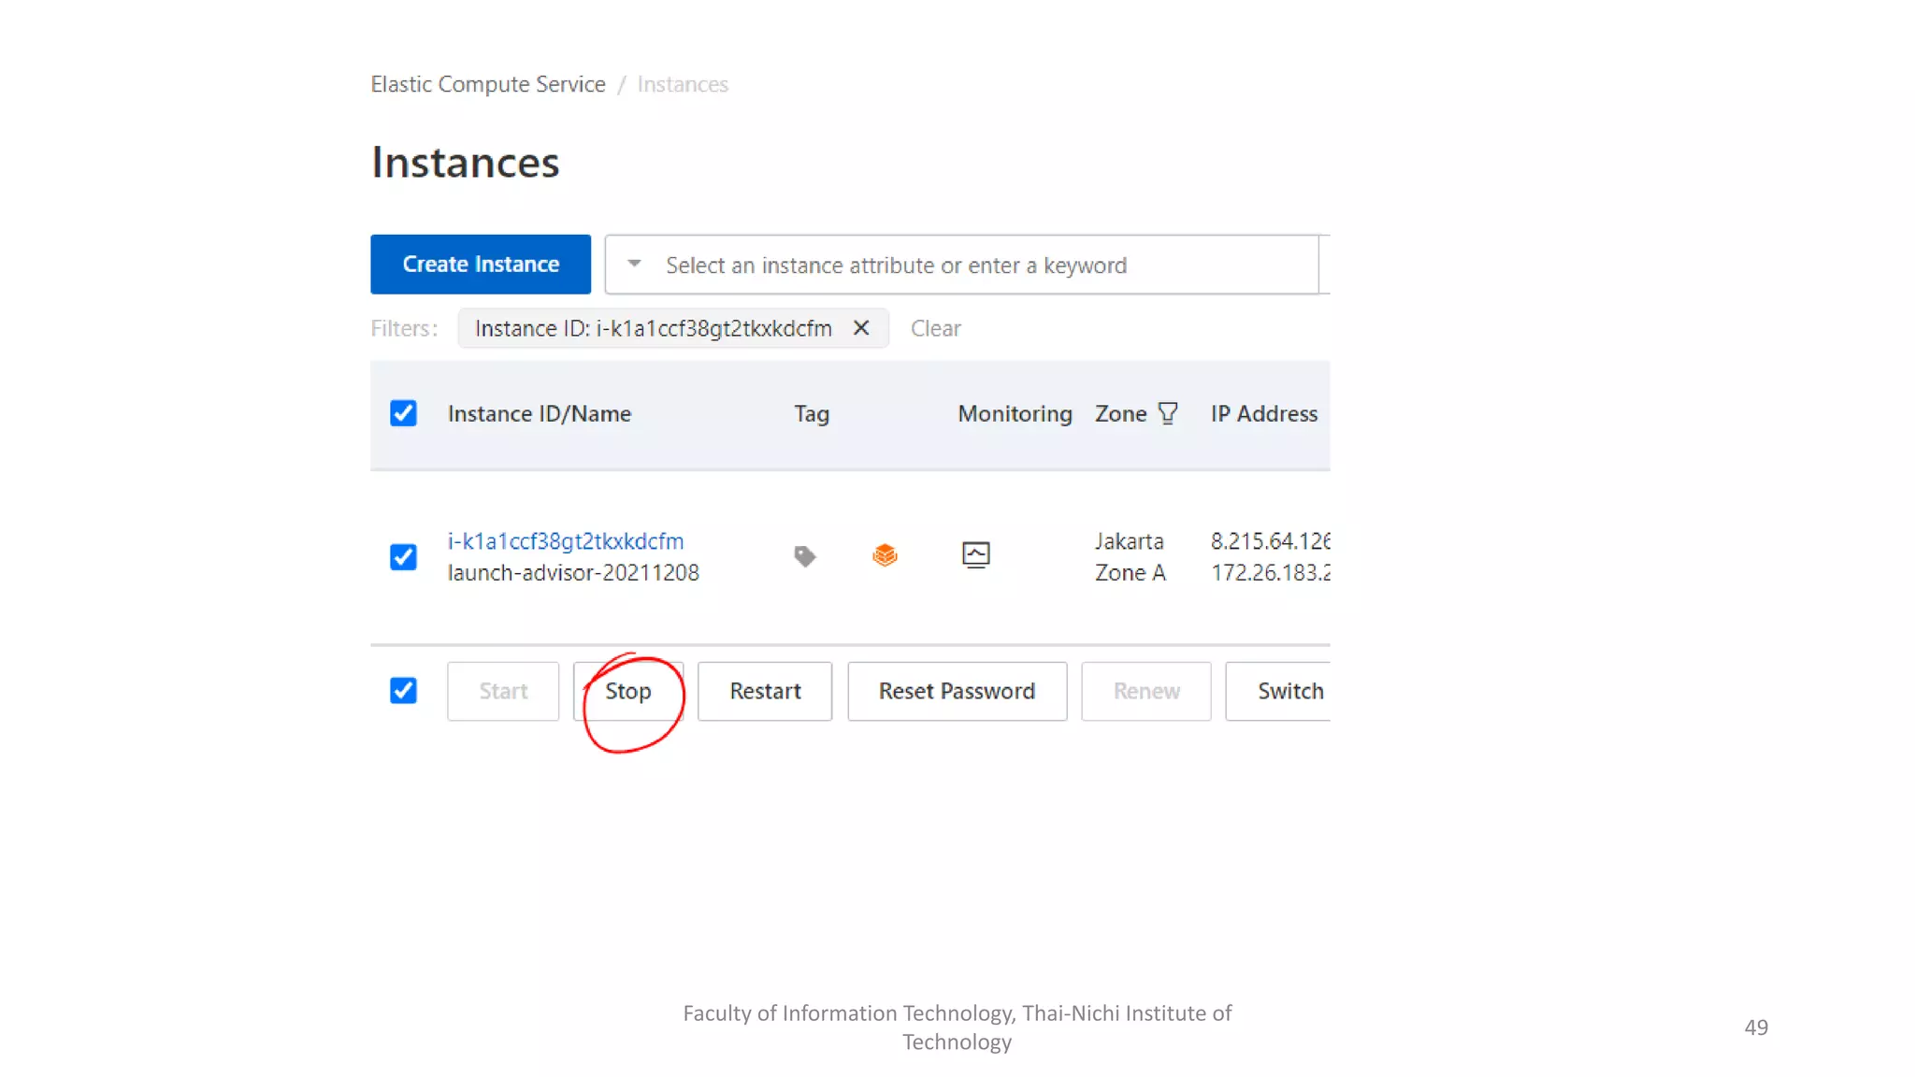Viewport: 1915px width, 1077px height.
Task: Toggle the bottom action bar checkbox
Action: coord(403,691)
